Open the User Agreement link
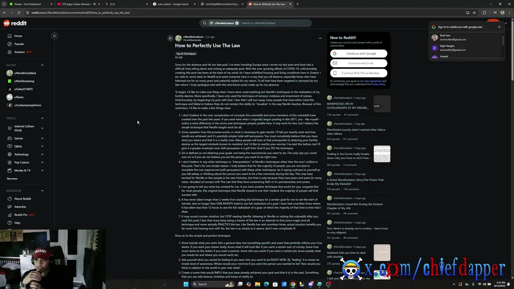 pos(373,81)
